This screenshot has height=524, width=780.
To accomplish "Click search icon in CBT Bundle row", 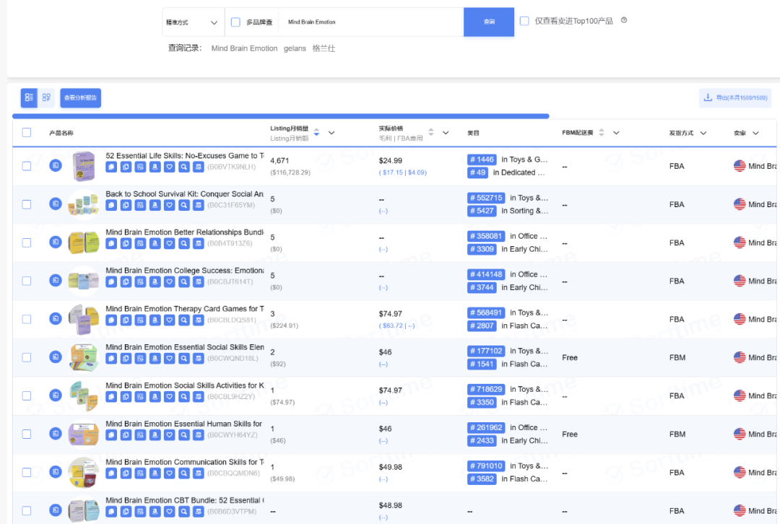I will click(183, 512).
